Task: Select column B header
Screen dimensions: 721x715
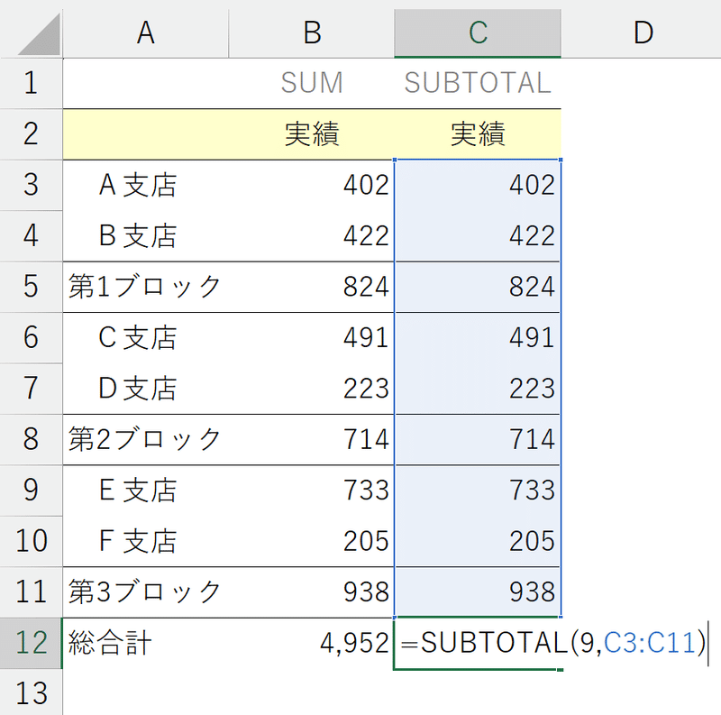Action: [x=312, y=33]
